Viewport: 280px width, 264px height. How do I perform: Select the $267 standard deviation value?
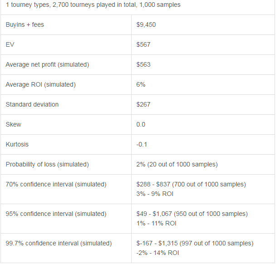click(x=143, y=104)
